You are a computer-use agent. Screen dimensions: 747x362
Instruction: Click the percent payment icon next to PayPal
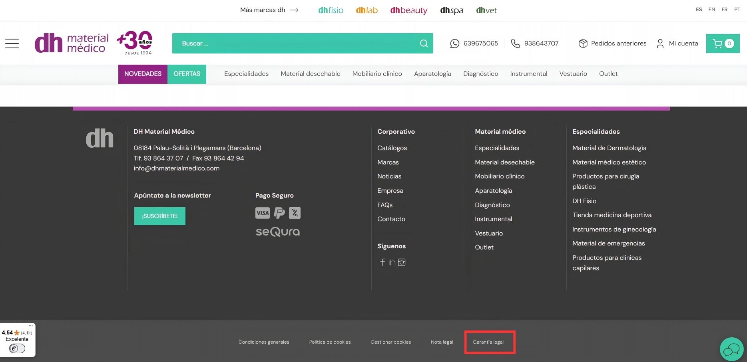point(295,213)
